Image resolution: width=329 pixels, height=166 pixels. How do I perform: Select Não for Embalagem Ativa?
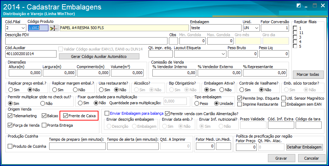(x=222, y=90)
